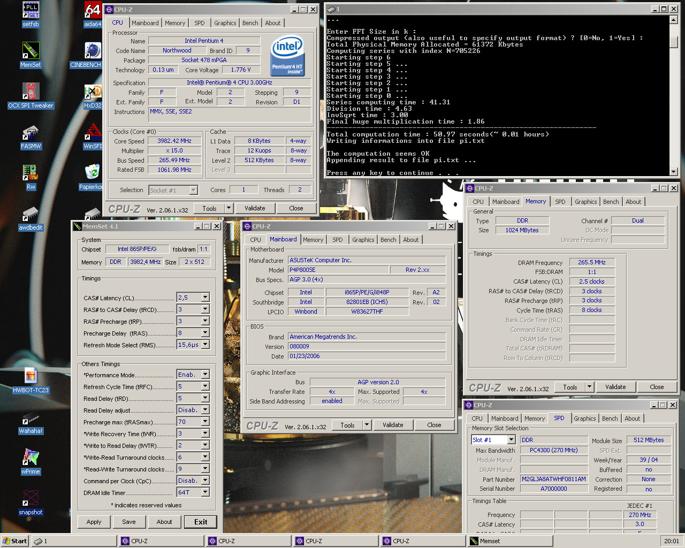Click the Code Name Northwood field
This screenshot has height=548, width=685.
(x=177, y=50)
